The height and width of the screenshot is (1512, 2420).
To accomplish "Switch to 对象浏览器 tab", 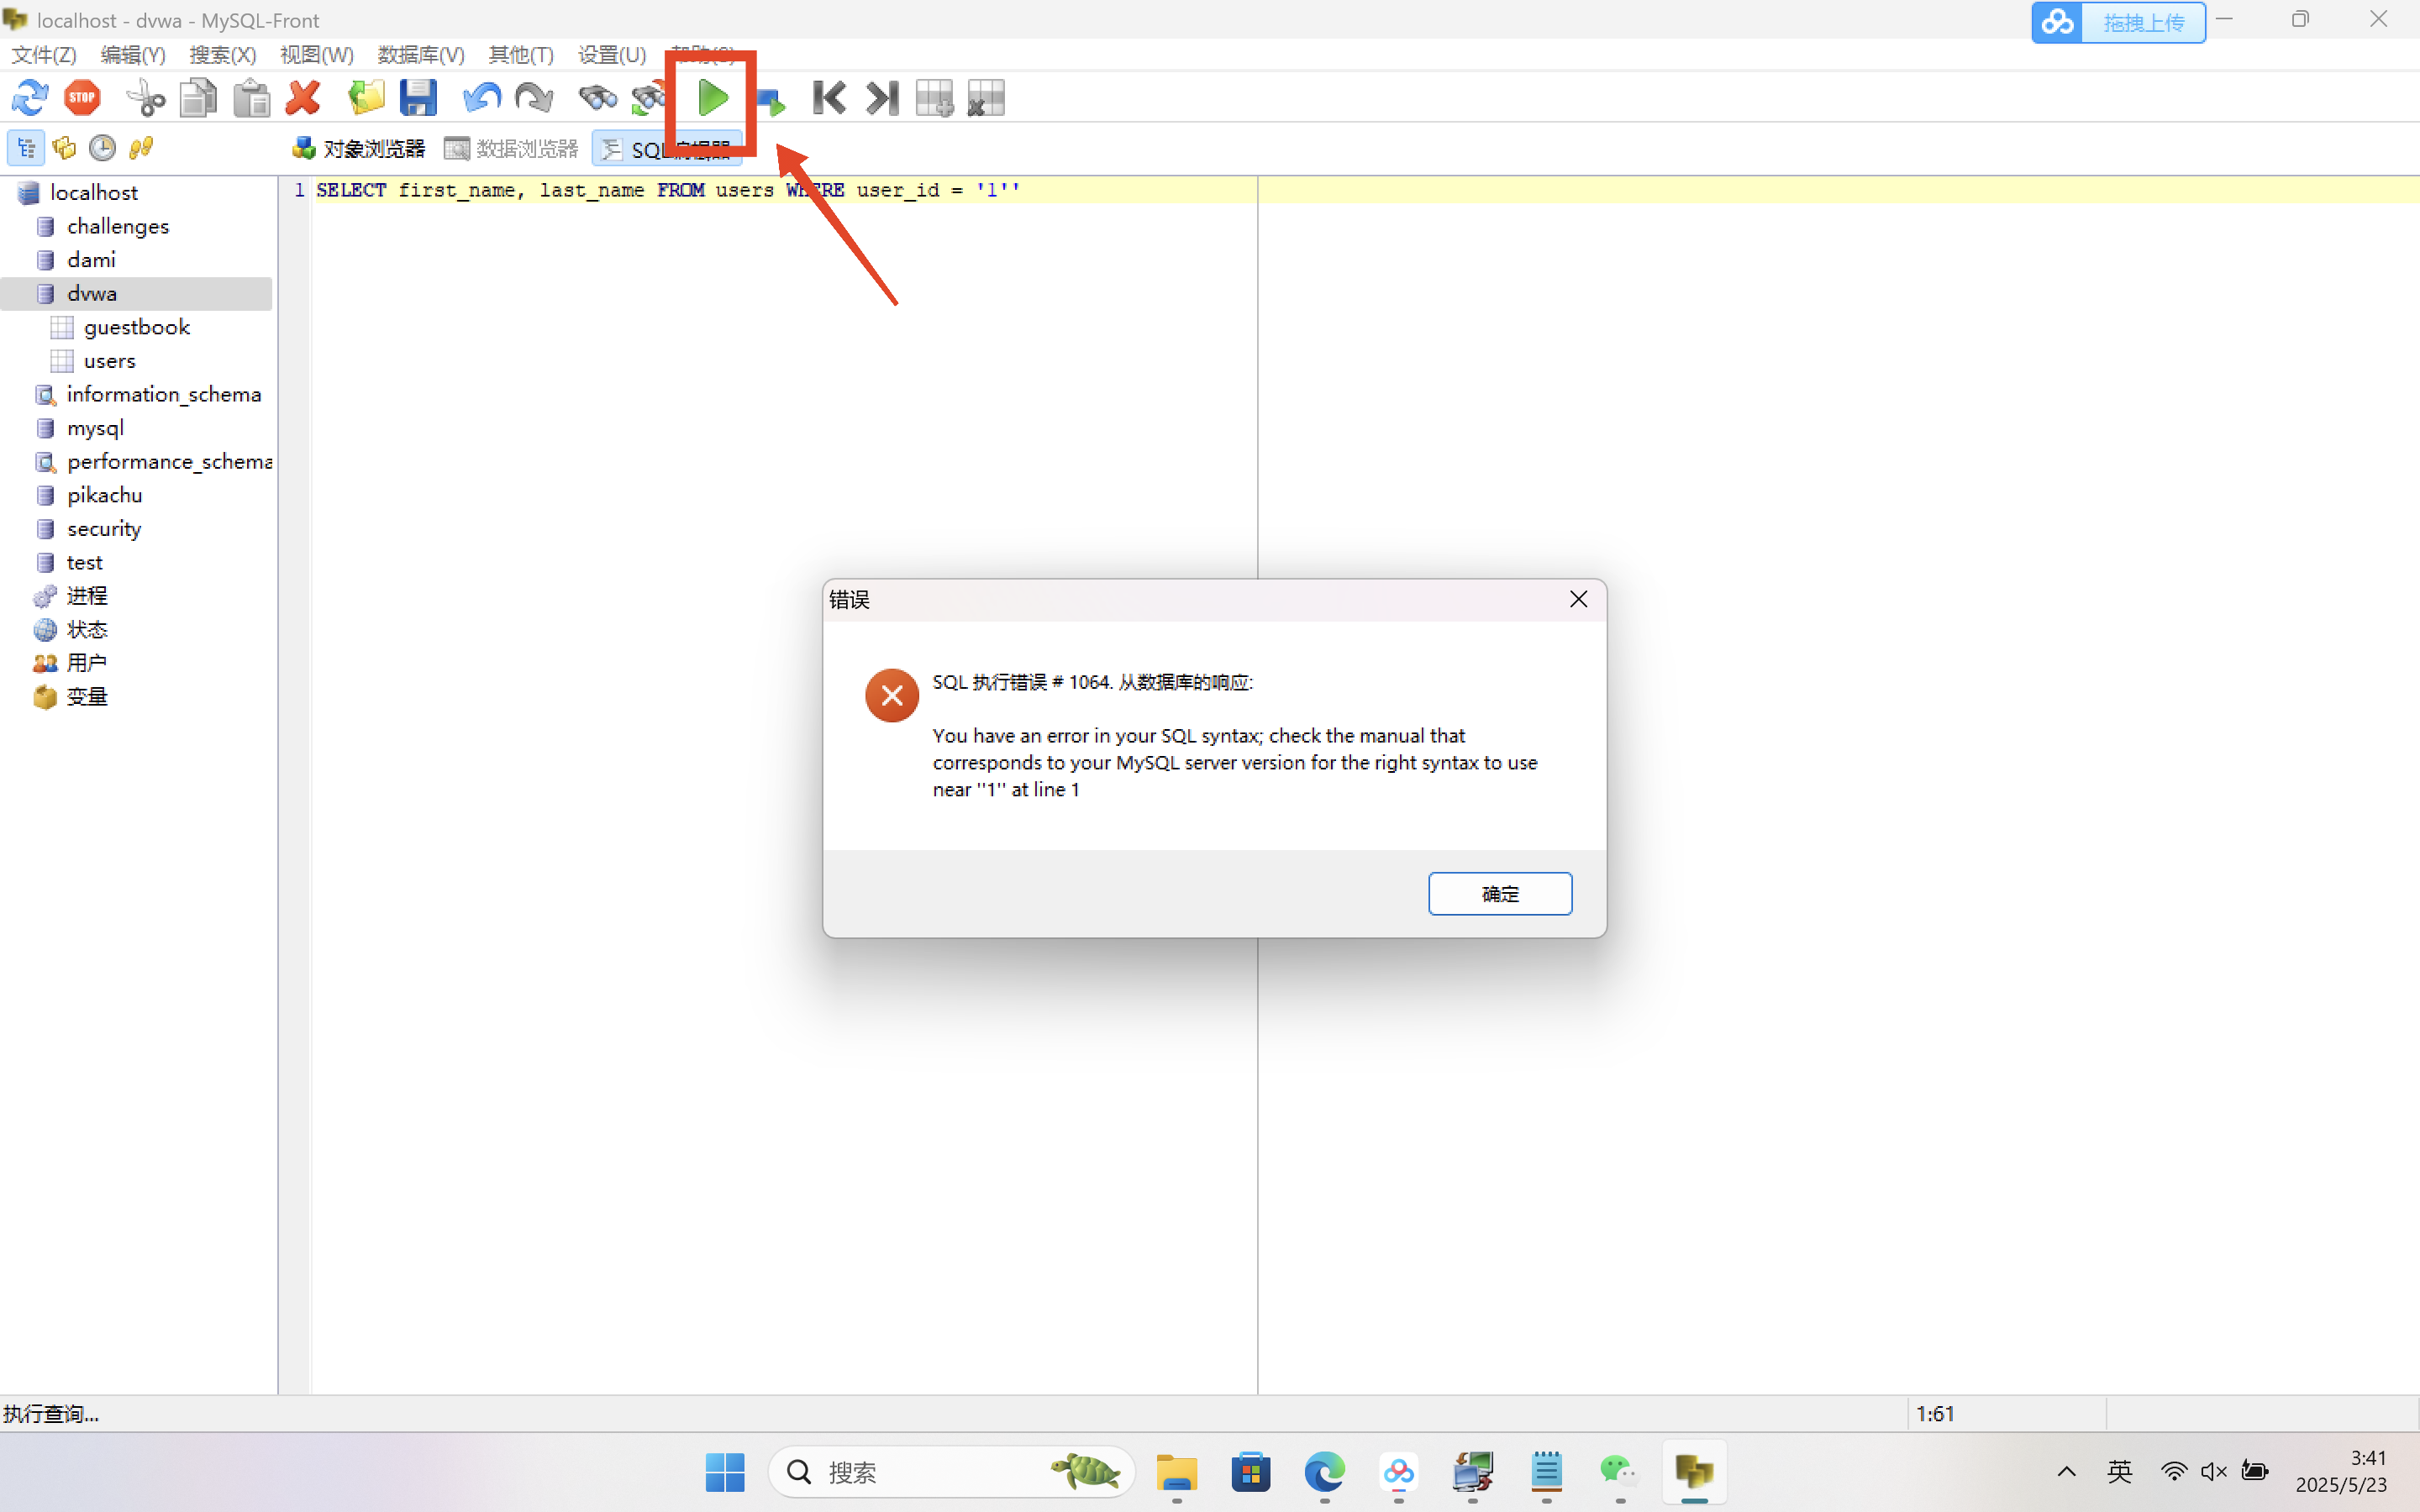I will pos(359,149).
